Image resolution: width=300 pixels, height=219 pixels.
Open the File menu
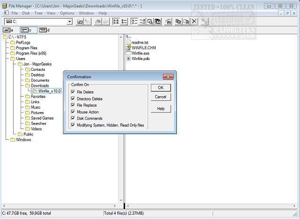[x=15, y=13]
